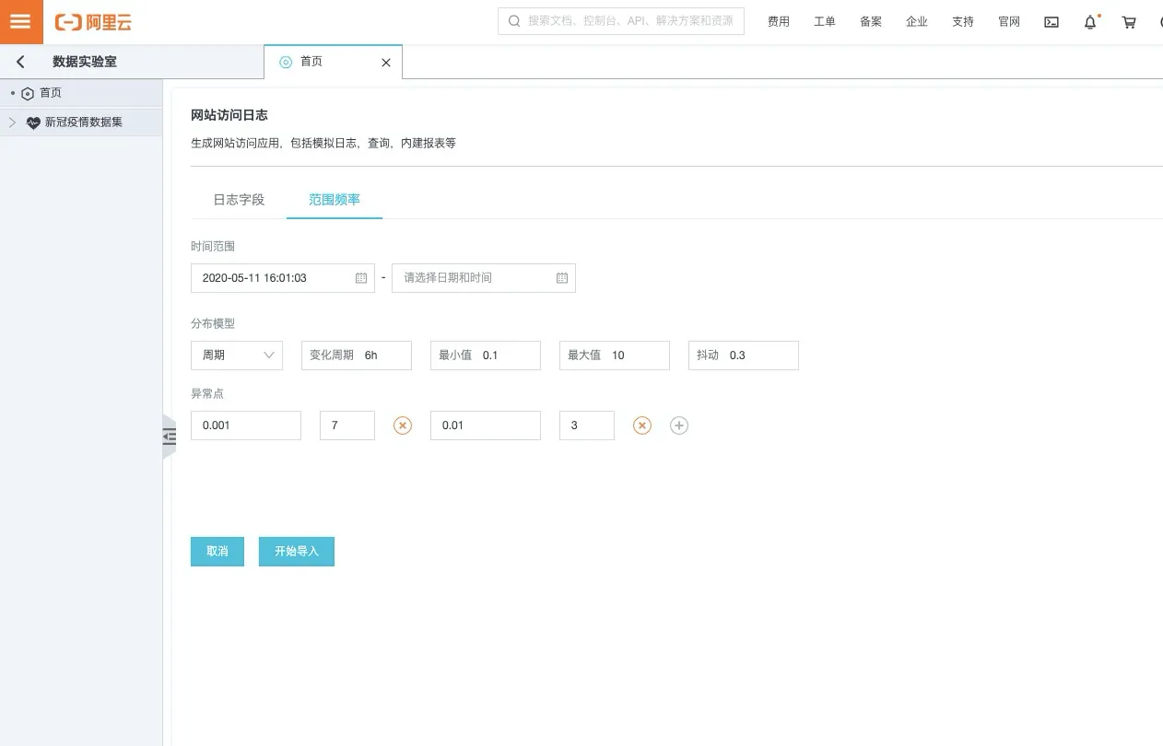
Task: Open calendar for the end time
Action: pyautogui.click(x=562, y=278)
